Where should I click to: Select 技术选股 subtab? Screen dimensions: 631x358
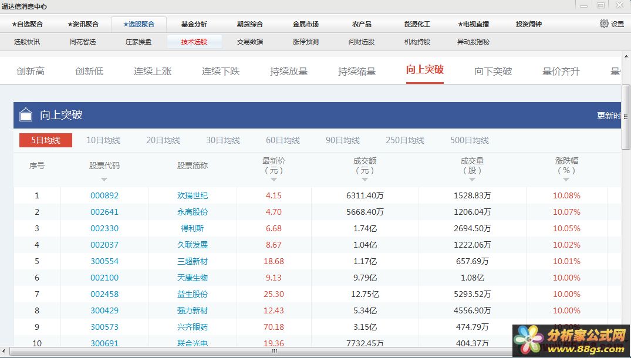click(194, 42)
